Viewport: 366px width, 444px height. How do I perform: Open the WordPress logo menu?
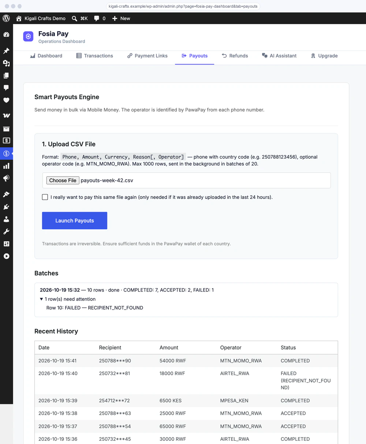[x=6, y=18]
